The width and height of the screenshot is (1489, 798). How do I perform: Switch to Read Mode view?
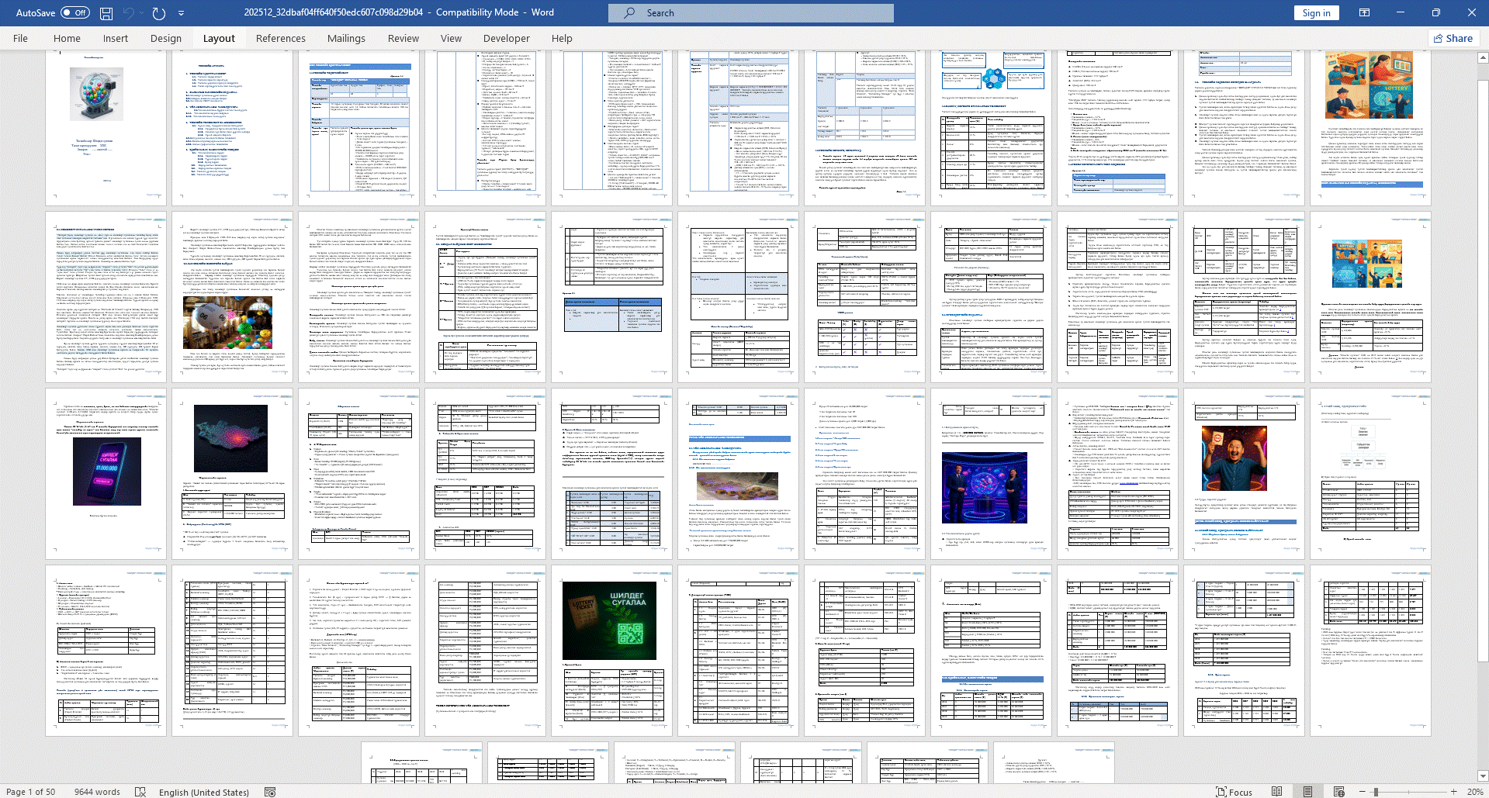[x=1276, y=792]
